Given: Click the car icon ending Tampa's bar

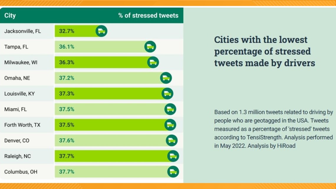Looking at the screenshot, I should [150, 47].
